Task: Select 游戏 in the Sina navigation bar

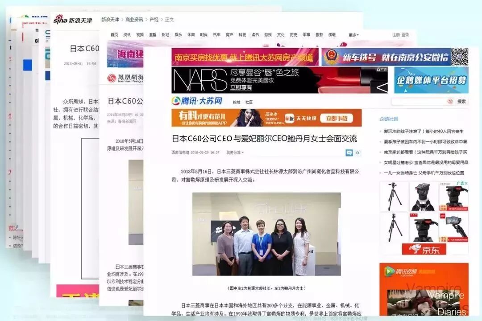Action: pyautogui.click(x=268, y=35)
